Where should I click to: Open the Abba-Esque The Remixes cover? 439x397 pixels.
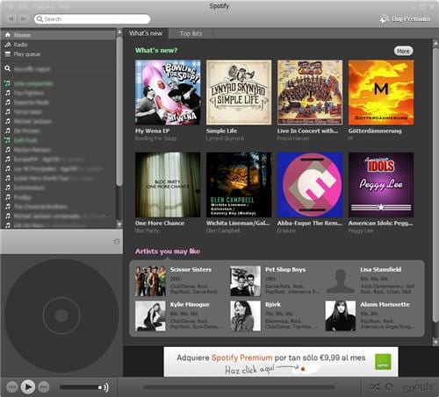click(x=310, y=185)
